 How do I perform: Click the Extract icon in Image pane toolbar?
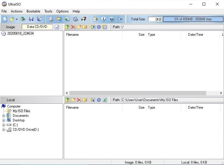[x=93, y=27]
